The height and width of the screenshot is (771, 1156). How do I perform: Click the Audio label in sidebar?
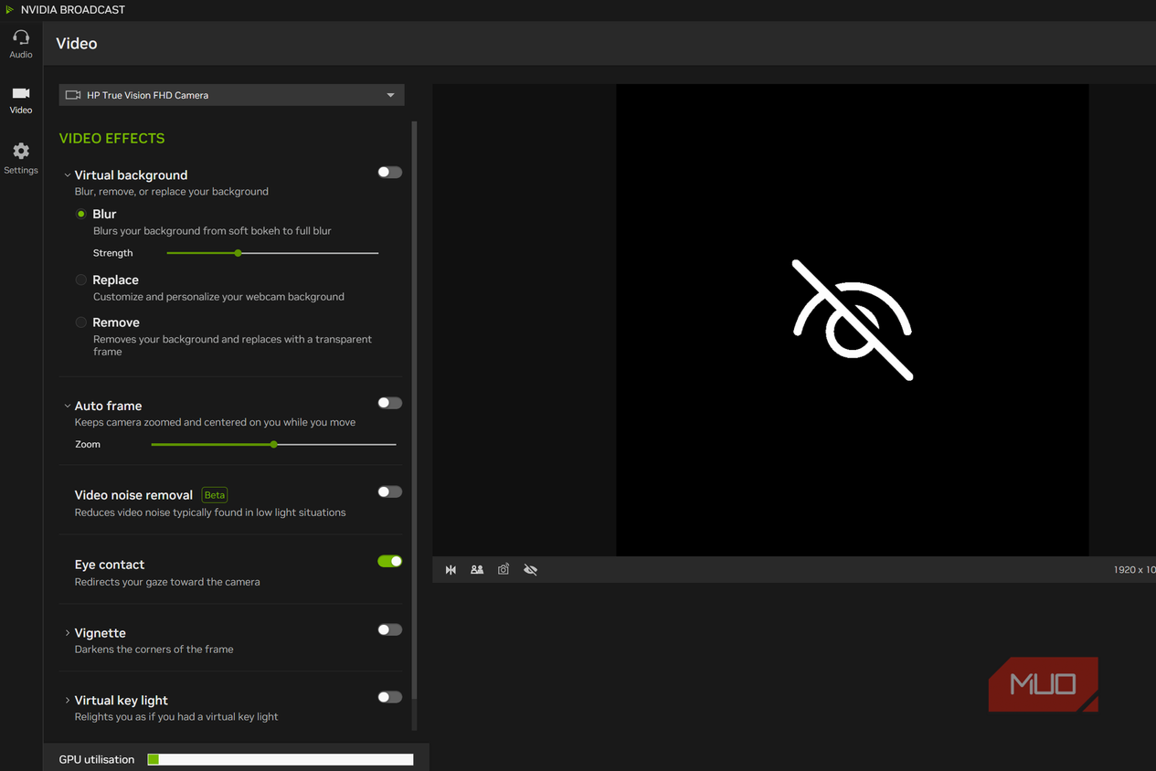click(21, 55)
